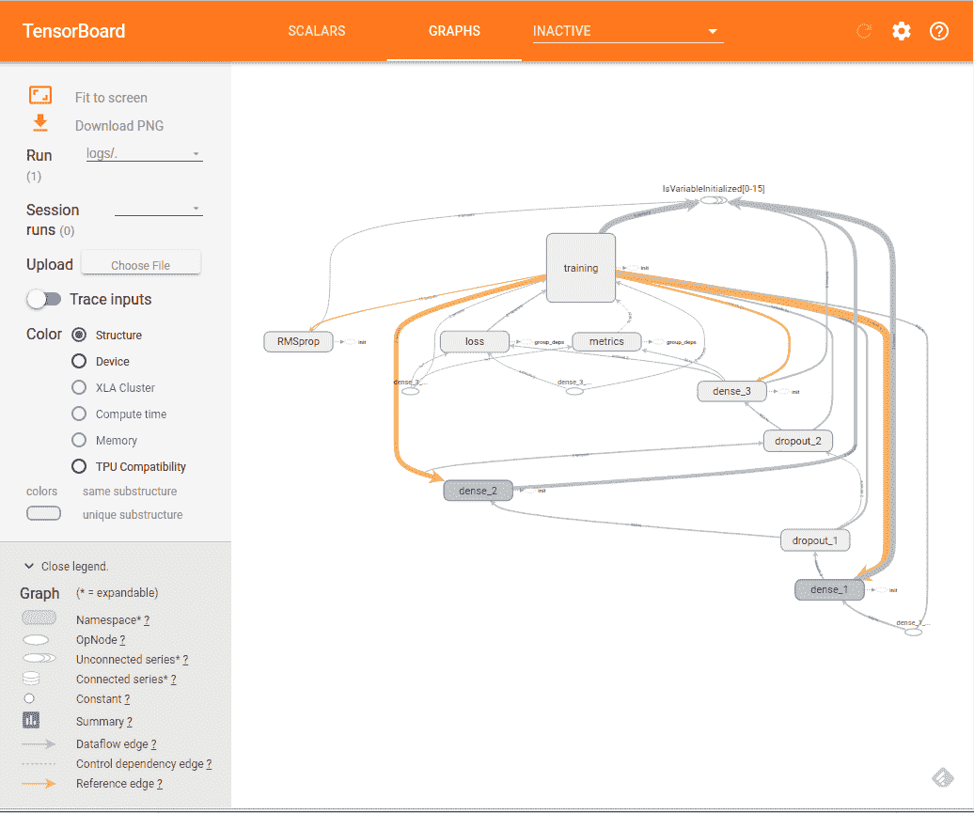Viewport: 974px width, 813px height.
Task: Click the Summary icon in legend
Action: (31, 721)
